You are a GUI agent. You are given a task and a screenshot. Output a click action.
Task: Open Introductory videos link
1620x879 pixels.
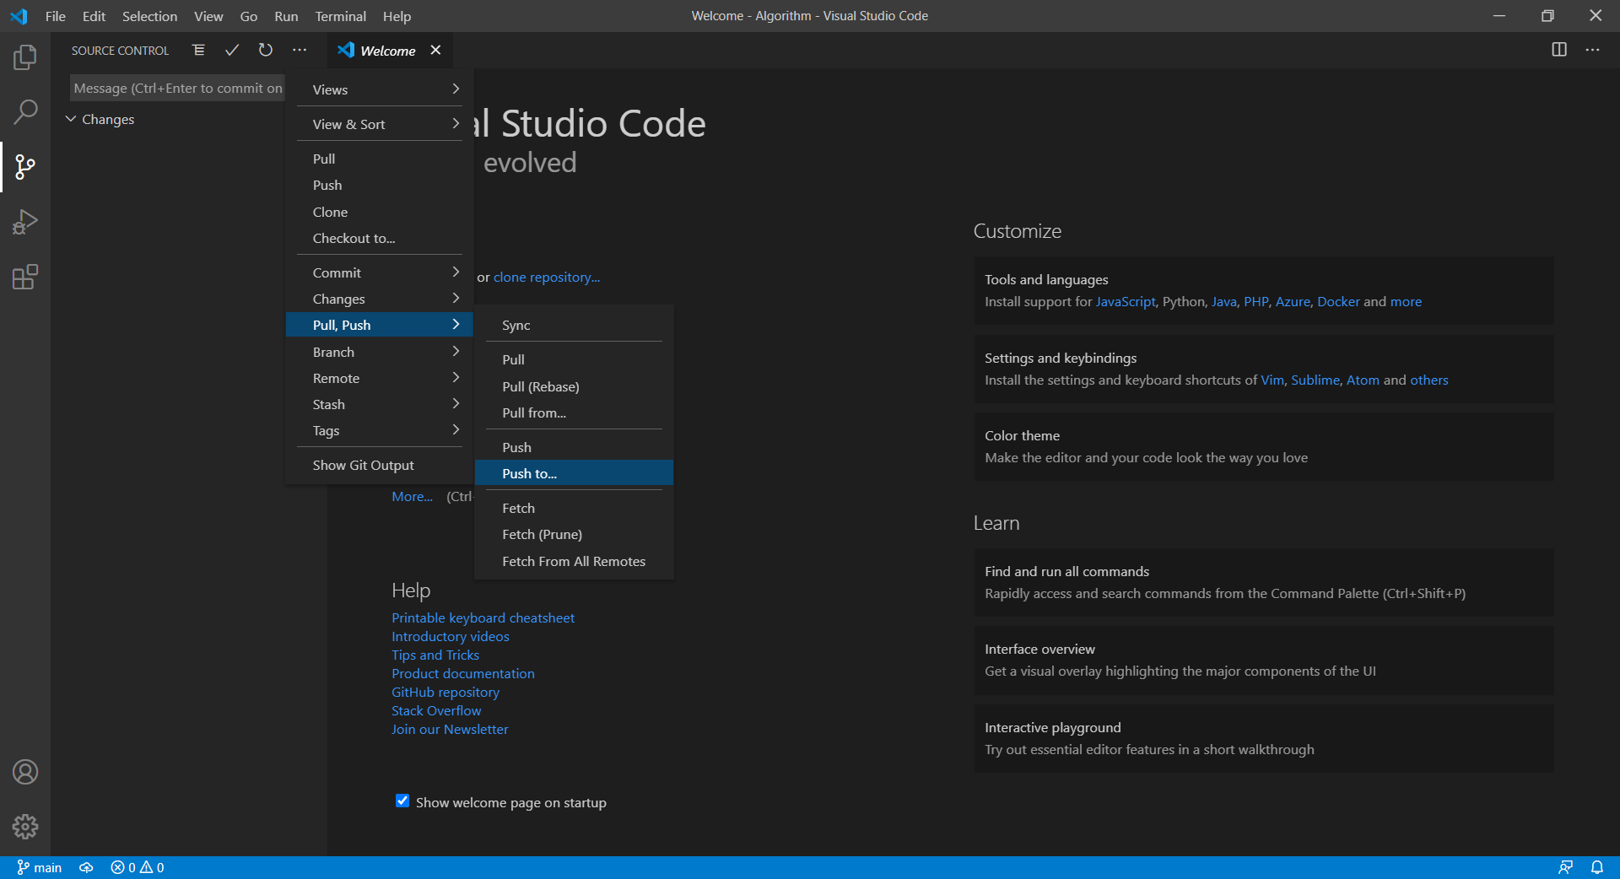point(451,636)
